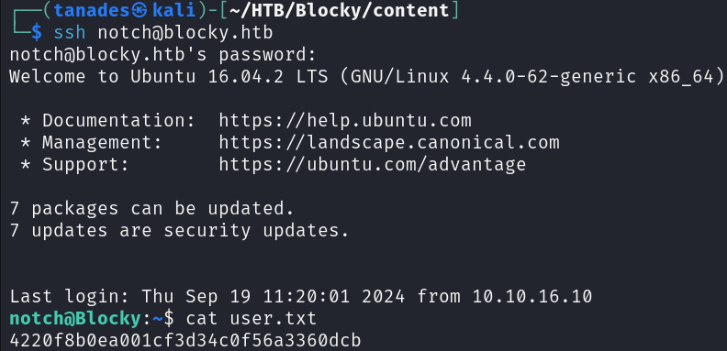Click the '7 packages can be updated' line
The width and height of the screenshot is (727, 351).
point(152,209)
